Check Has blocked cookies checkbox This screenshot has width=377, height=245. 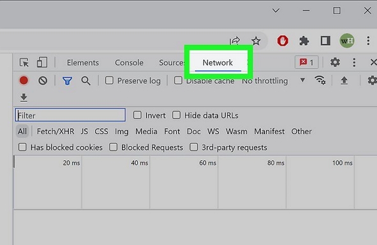point(22,147)
